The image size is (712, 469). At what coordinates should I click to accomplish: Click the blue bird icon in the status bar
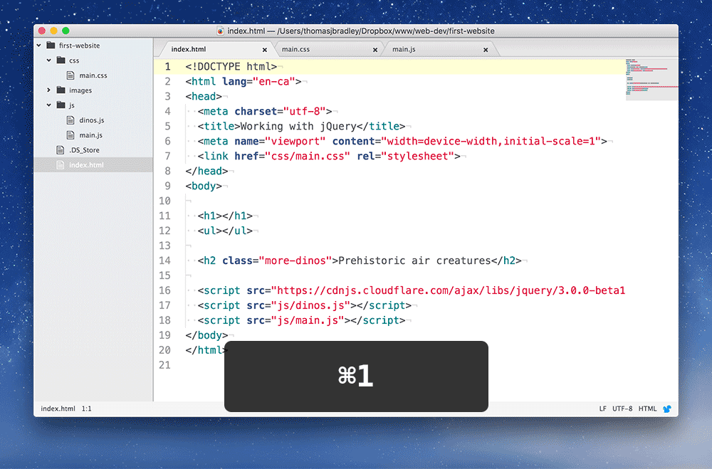pyautogui.click(x=667, y=409)
